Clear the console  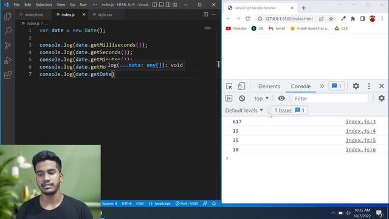tap(242, 99)
